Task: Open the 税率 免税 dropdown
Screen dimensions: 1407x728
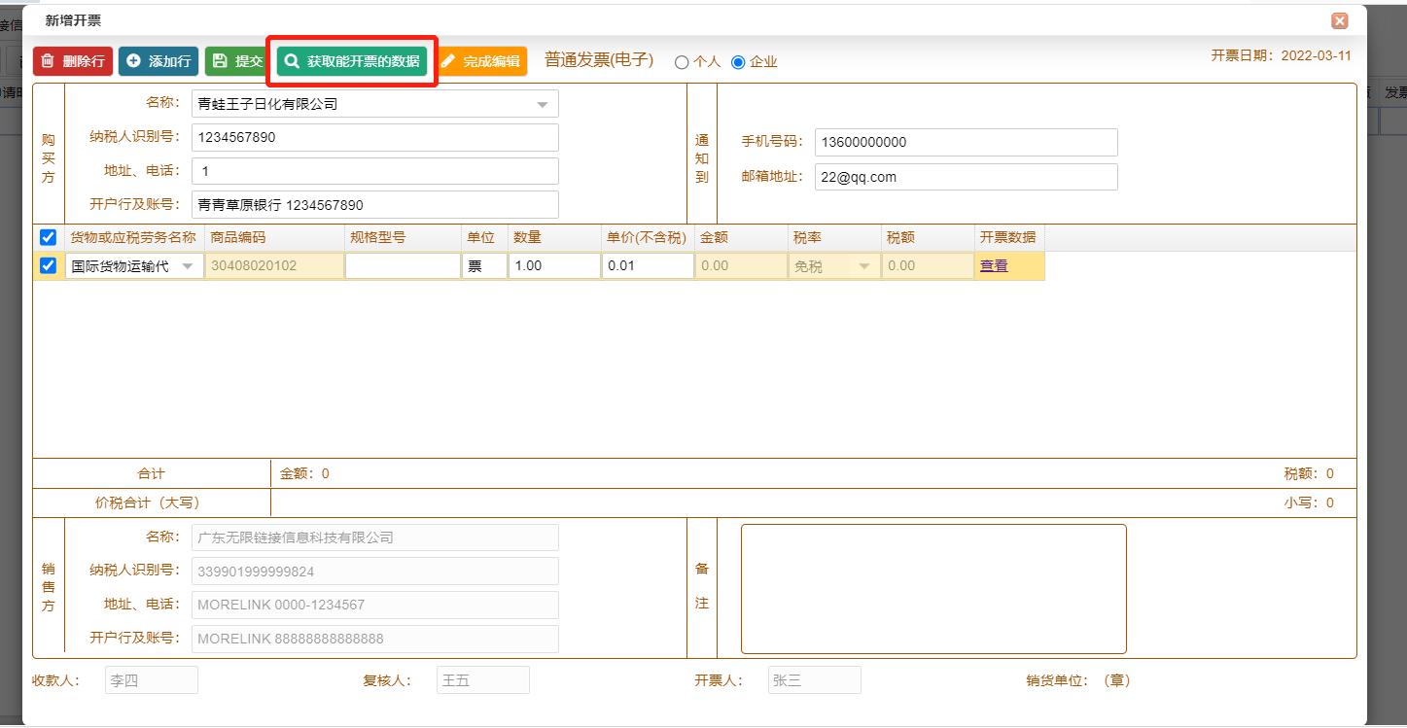Action: click(x=863, y=266)
